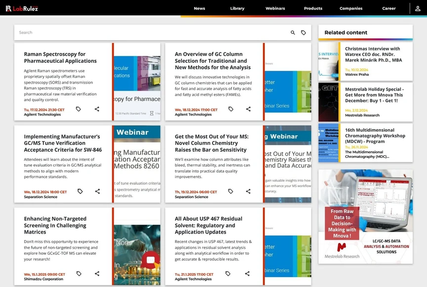Click Agilent Technologies under USP 467 card

pos(193,279)
